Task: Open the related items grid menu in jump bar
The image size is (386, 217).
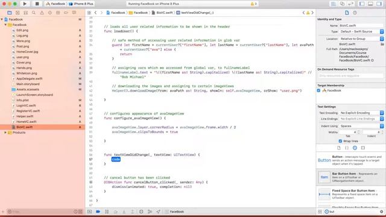Action: pyautogui.click(x=89, y=13)
